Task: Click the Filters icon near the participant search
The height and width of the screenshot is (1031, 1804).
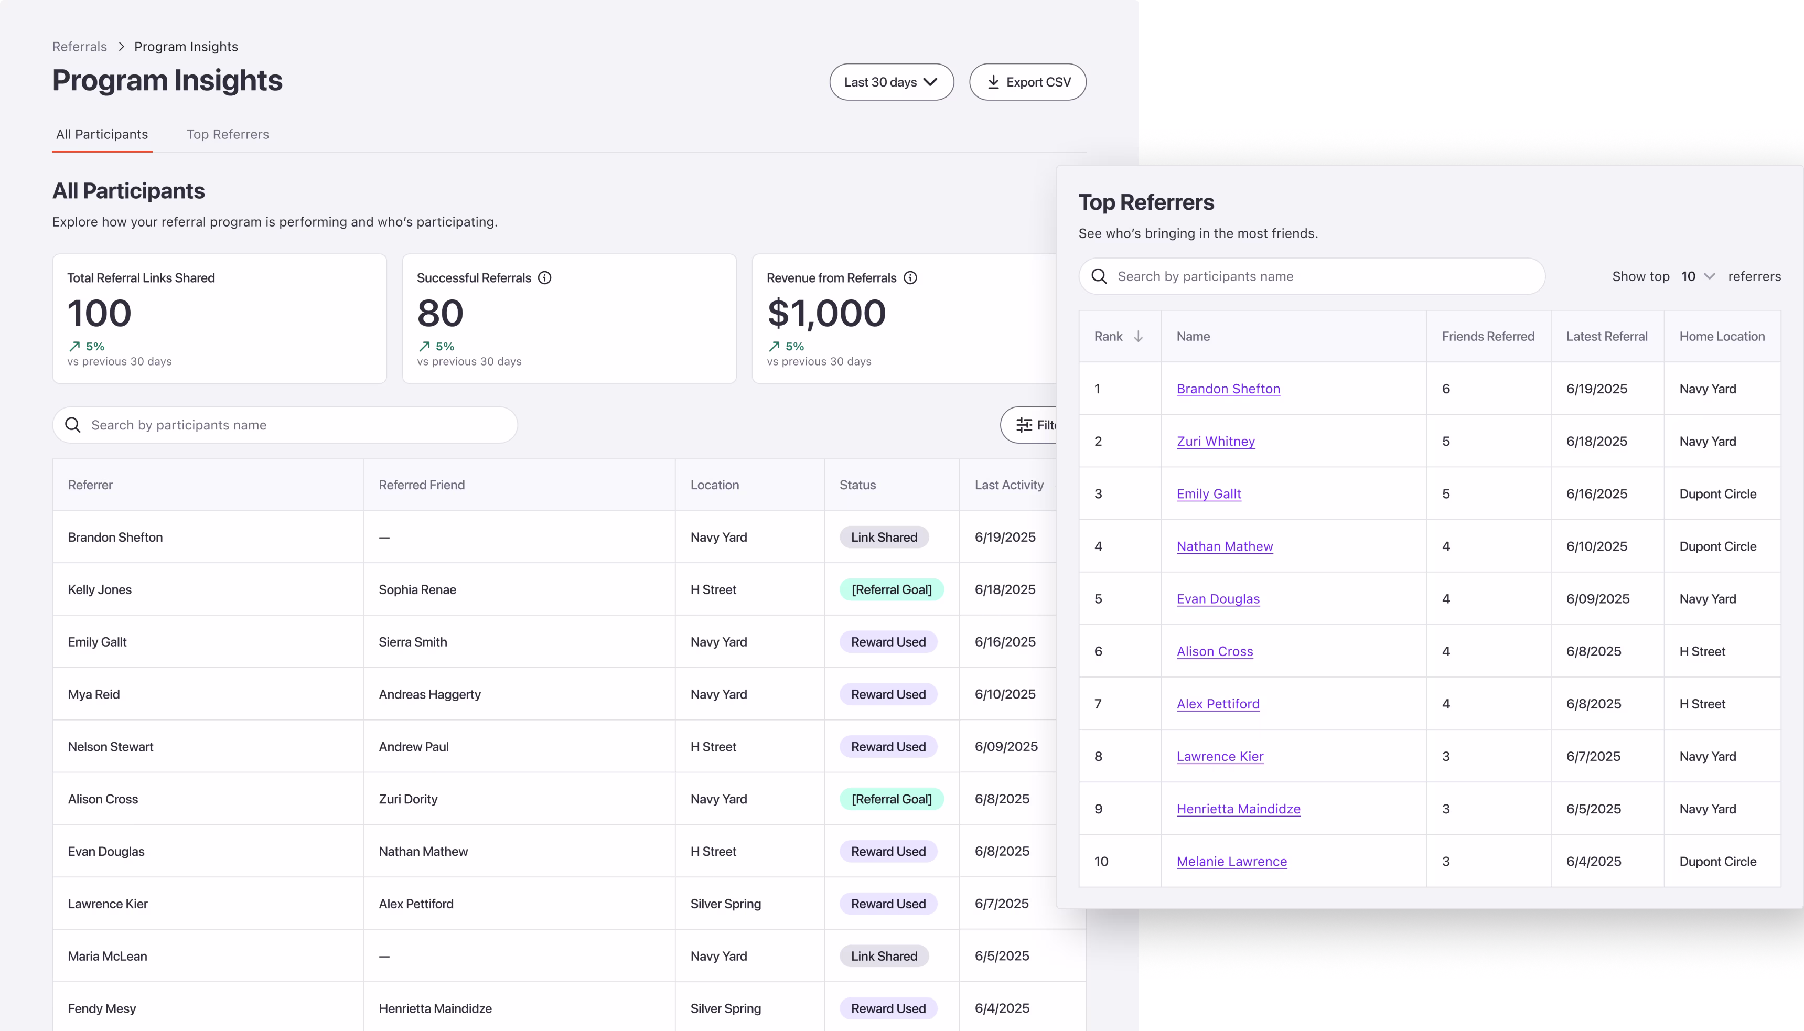Action: point(1025,425)
